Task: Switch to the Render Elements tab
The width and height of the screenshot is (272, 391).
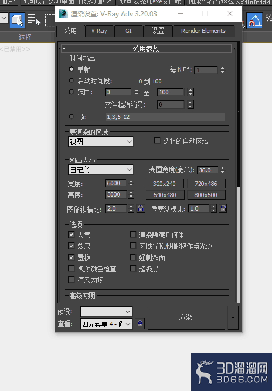Action: [203, 31]
